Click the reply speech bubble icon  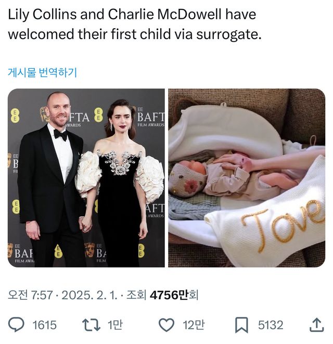[17, 325]
